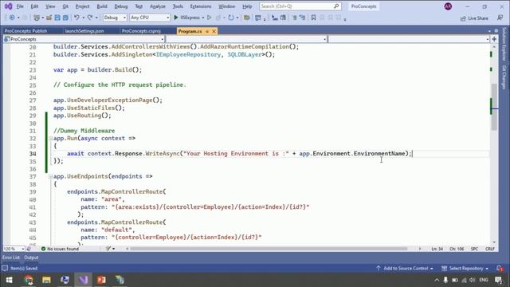Open the ProConcepts project navigation dropdown

pos(84,39)
